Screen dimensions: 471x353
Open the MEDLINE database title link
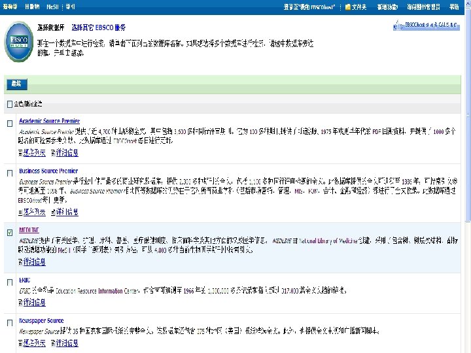[x=29, y=230]
